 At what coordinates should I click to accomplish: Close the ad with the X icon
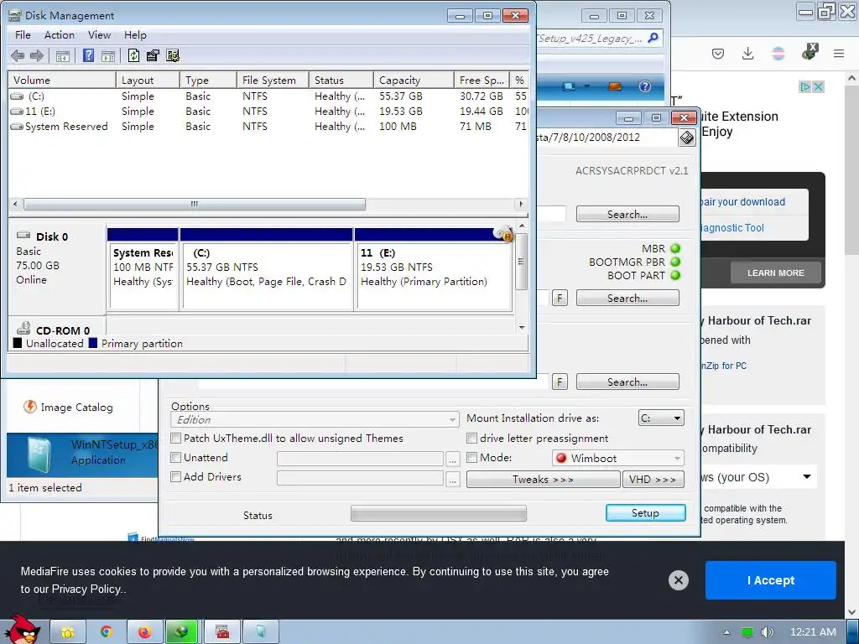(x=818, y=86)
